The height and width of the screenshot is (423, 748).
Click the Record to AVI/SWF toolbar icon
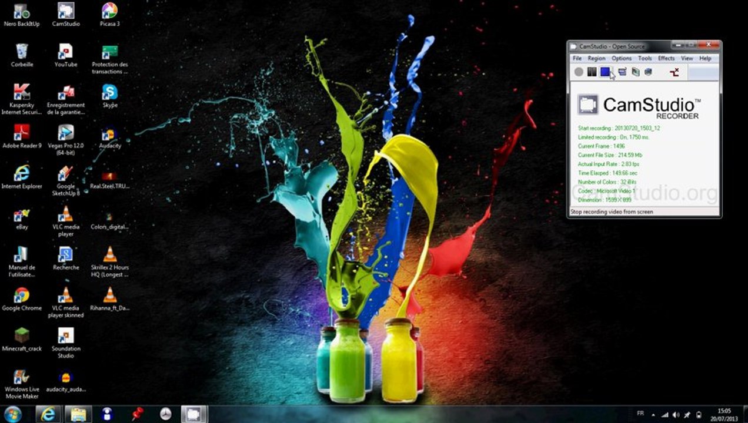pyautogui.click(x=635, y=72)
